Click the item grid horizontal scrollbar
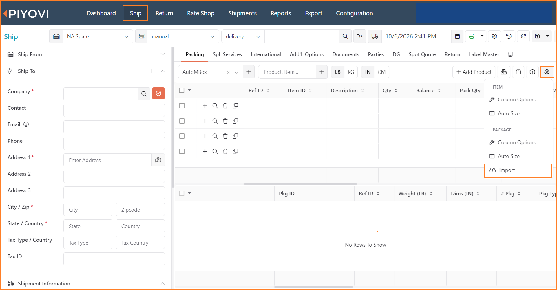This screenshot has width=557, height=290. click(x=300, y=184)
